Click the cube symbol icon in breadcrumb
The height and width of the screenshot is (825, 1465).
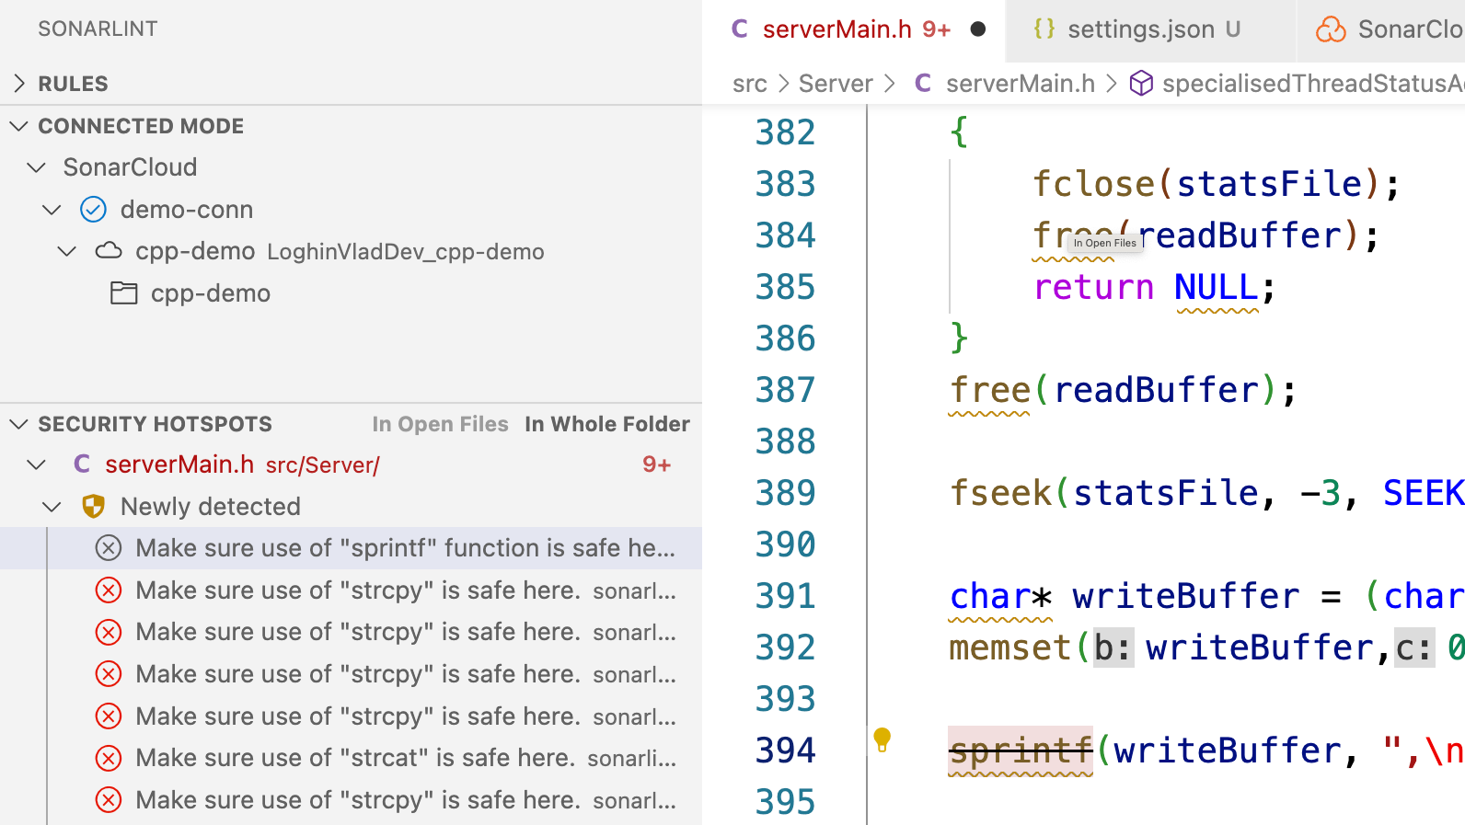click(x=1141, y=84)
